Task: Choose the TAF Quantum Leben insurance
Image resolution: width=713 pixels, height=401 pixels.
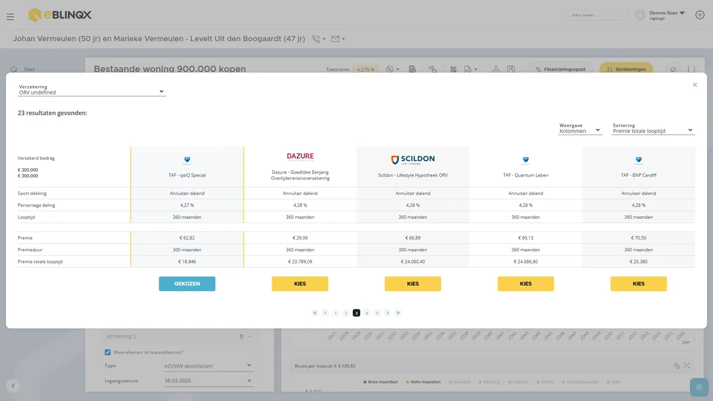Action: click(x=526, y=284)
